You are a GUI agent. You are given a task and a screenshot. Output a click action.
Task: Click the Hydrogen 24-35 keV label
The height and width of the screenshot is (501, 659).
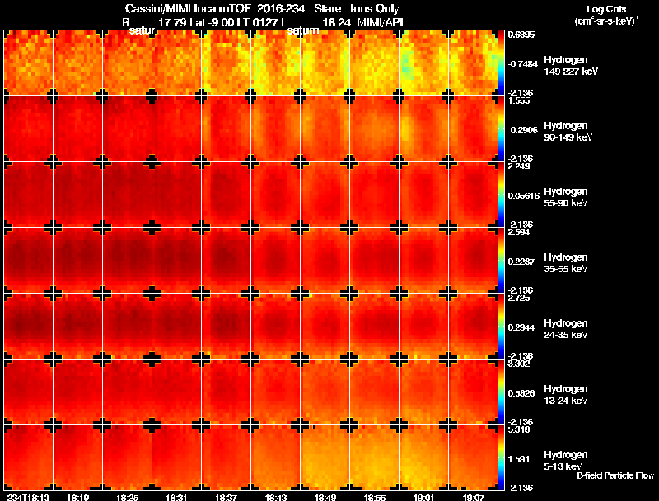(x=566, y=329)
